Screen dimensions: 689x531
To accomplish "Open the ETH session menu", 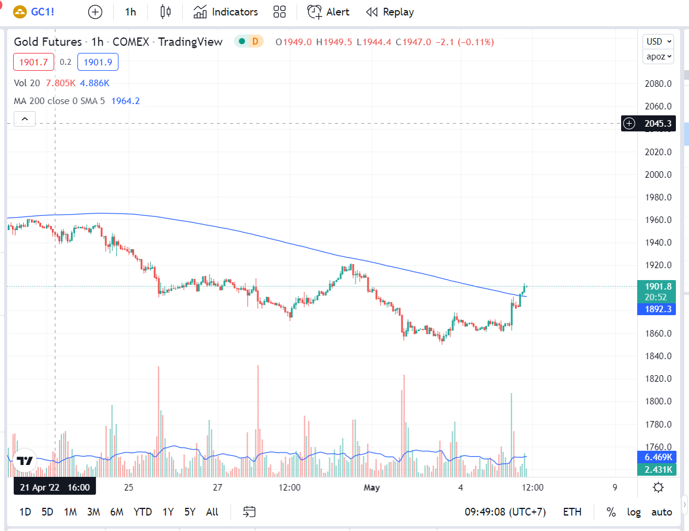I will click(572, 512).
